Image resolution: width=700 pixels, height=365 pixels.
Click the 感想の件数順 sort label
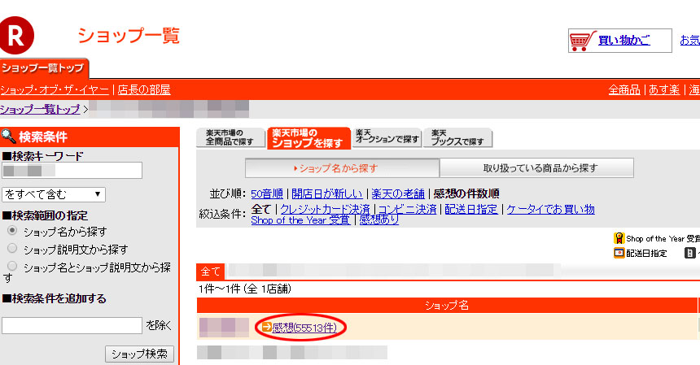pos(466,193)
